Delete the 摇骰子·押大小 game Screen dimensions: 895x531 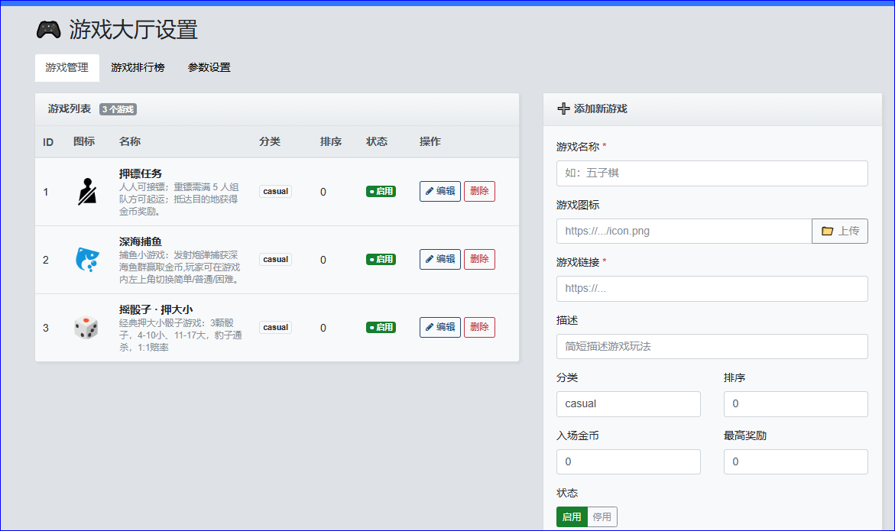[x=479, y=327]
